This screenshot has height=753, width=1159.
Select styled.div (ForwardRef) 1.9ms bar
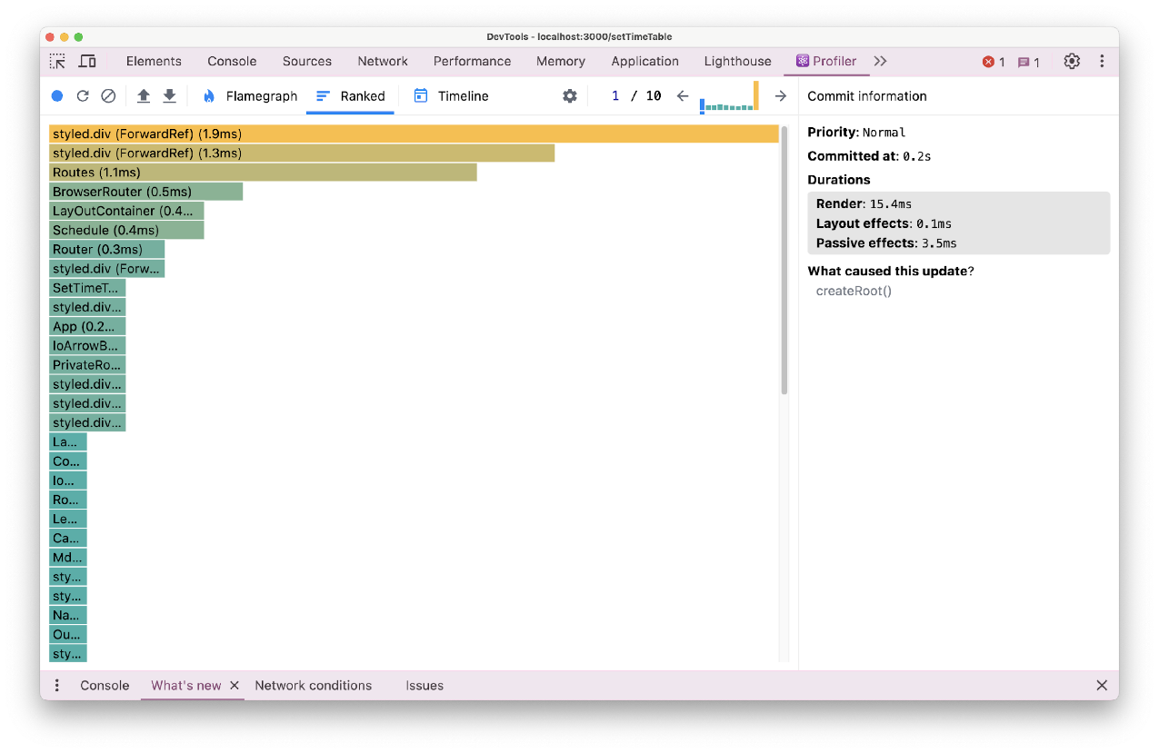(x=414, y=134)
